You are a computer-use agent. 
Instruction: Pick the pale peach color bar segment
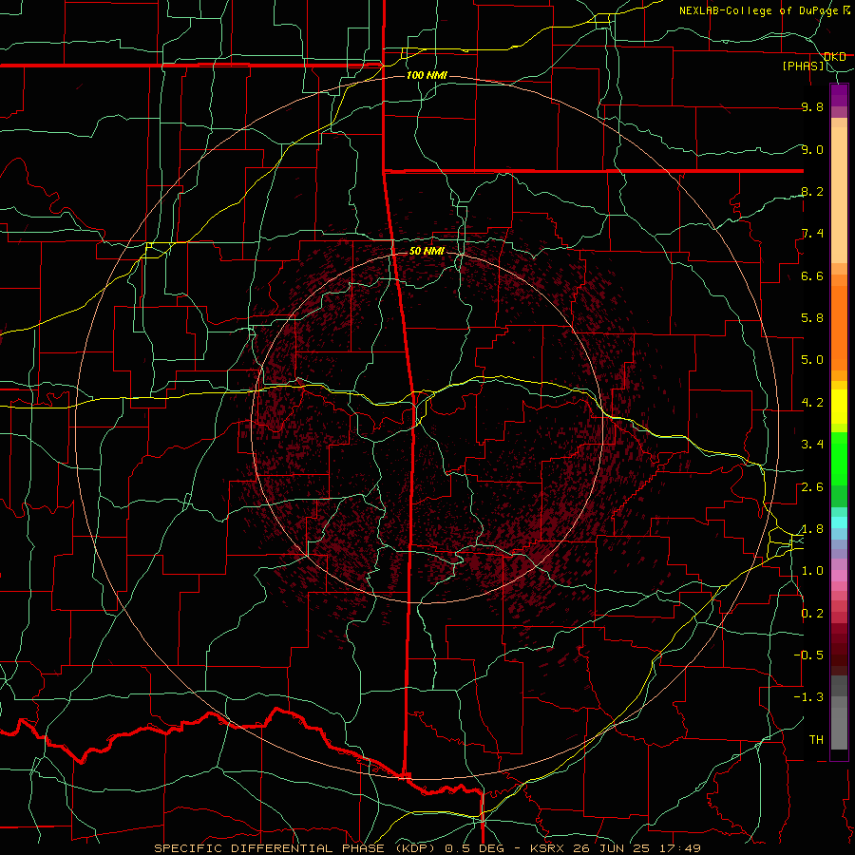[x=839, y=195]
